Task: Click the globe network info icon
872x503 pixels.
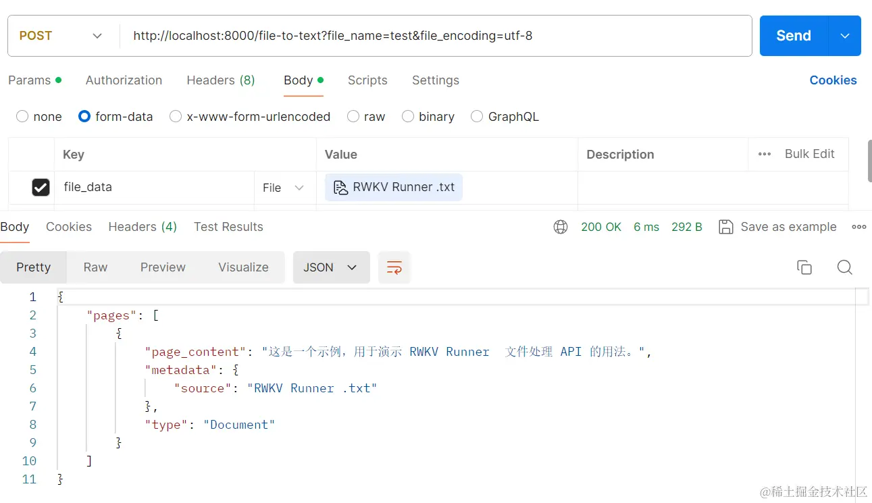Action: [560, 227]
